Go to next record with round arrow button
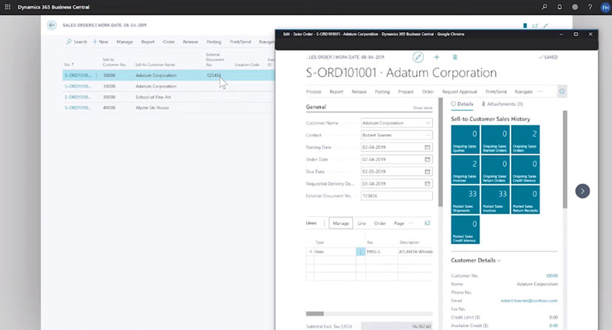 tap(582, 191)
